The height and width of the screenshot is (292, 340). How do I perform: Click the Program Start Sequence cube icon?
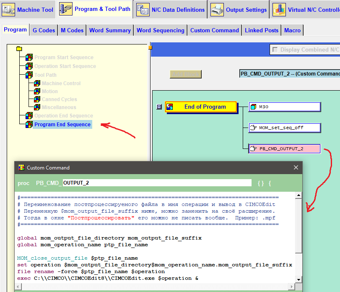pyautogui.click(x=29, y=57)
